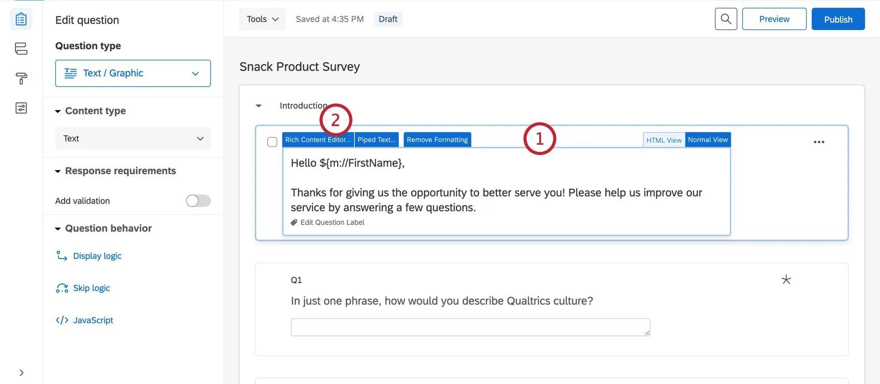Screen dimensions: 880x384
Task: Open the Survey options icon in sidebar
Action: pos(21,108)
